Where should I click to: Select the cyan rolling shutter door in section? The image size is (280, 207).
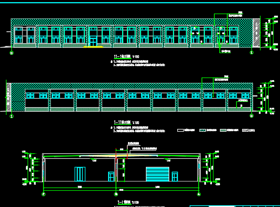pos(157,174)
